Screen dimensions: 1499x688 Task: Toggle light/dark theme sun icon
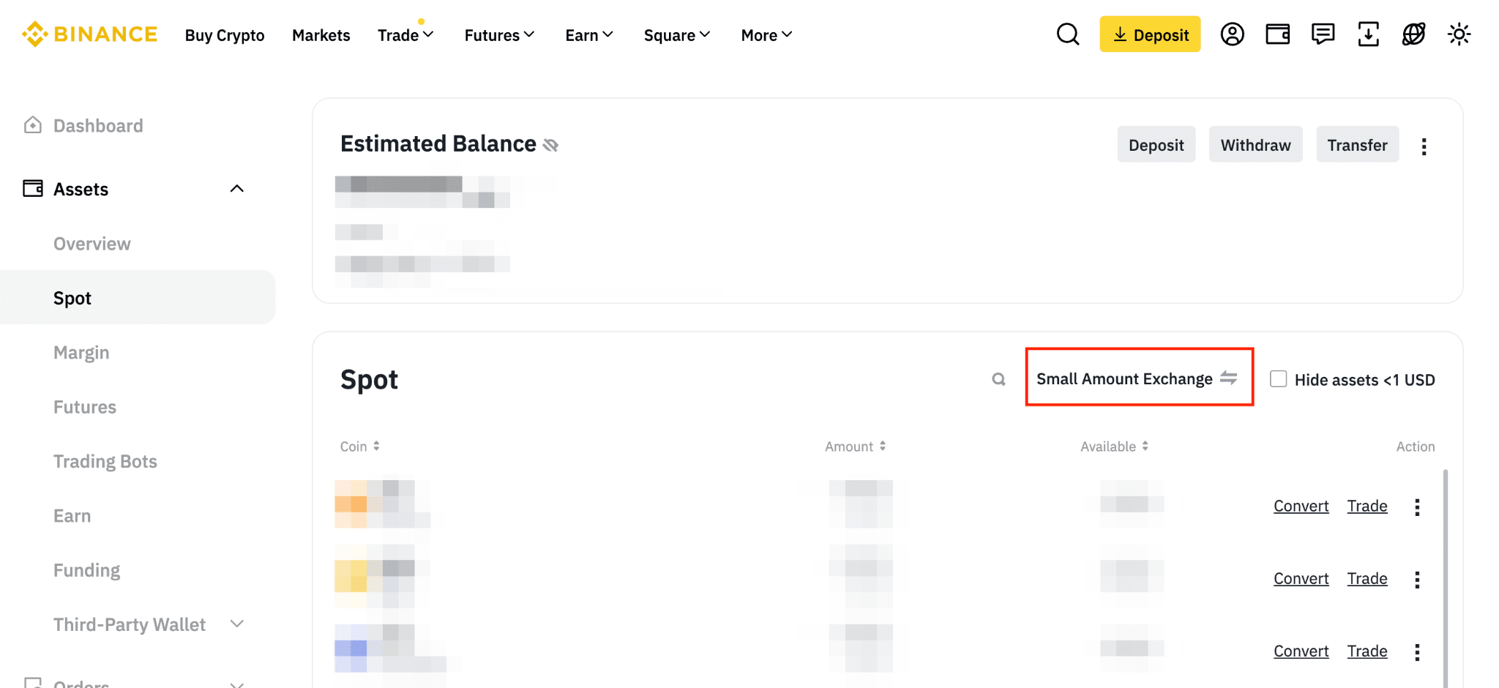coord(1459,34)
